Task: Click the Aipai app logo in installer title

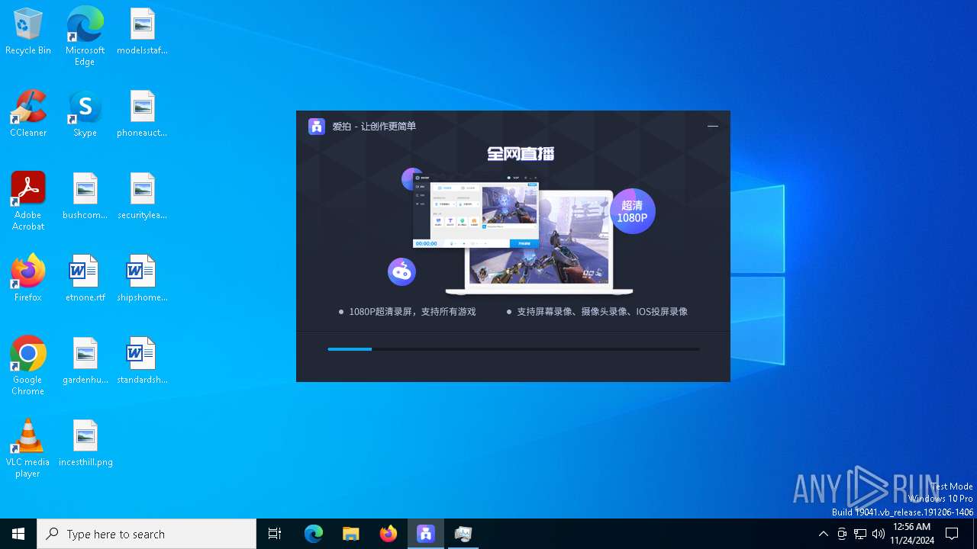Action: point(317,127)
